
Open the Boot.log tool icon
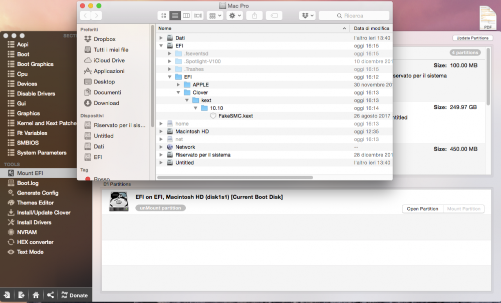[x=11, y=183]
